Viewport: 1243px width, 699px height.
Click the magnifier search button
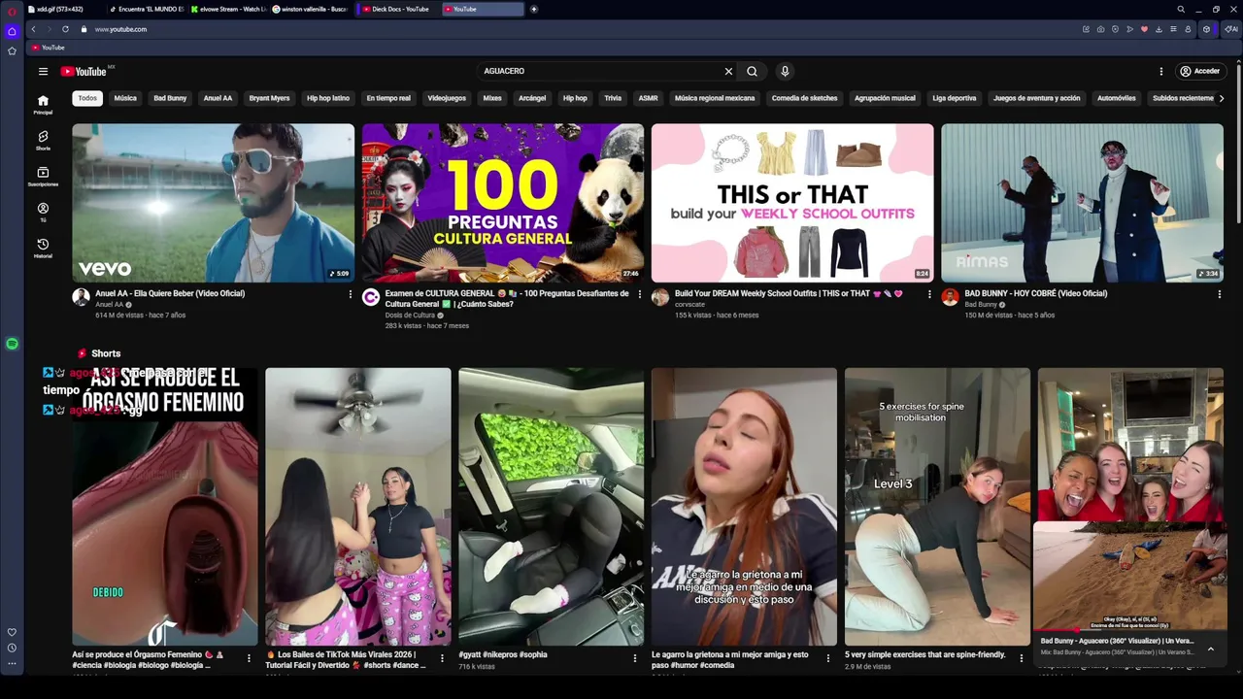(752, 71)
